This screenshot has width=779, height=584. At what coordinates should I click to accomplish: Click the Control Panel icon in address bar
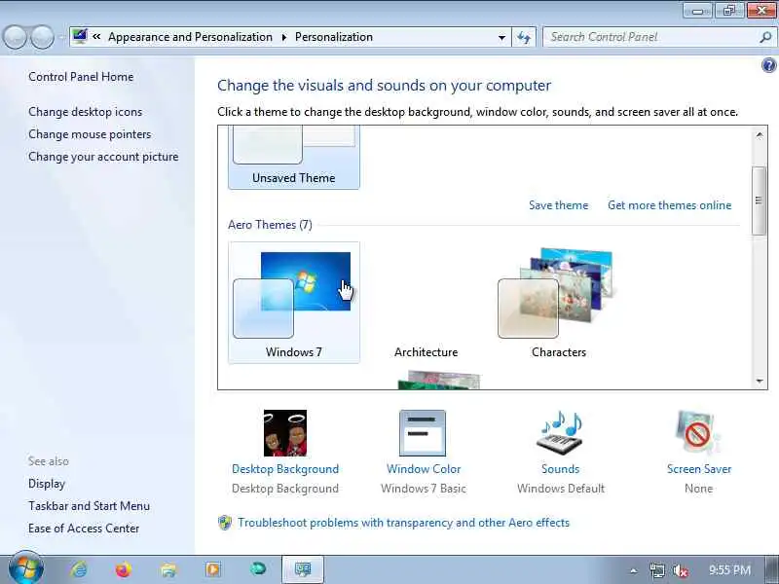point(80,36)
